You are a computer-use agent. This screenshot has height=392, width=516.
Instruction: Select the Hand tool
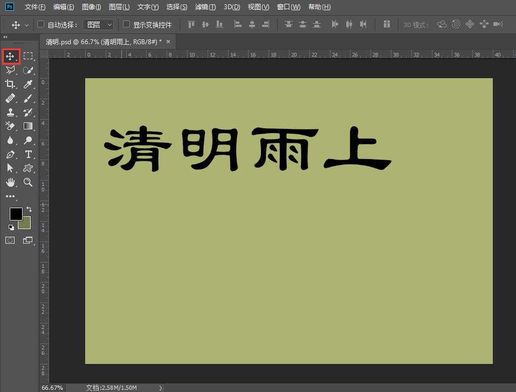coord(11,182)
